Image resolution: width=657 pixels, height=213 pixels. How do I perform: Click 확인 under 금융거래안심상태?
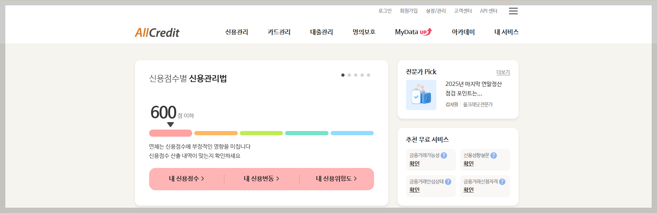[x=414, y=190]
